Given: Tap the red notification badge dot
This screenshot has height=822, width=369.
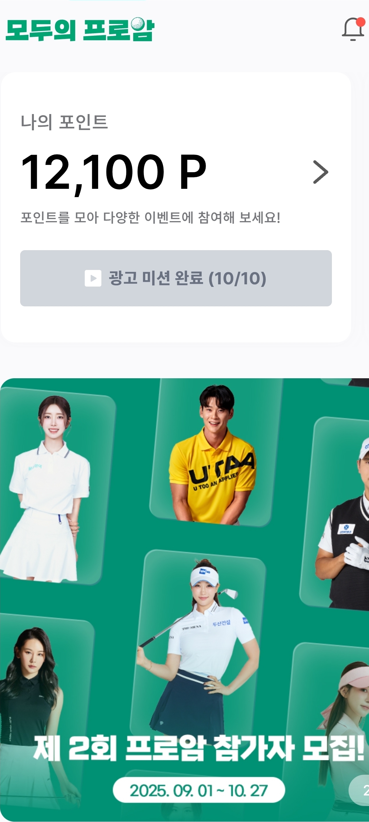Looking at the screenshot, I should (x=361, y=22).
